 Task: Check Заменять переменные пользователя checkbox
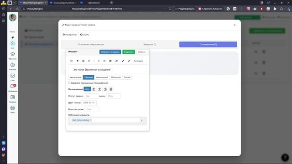69,83
